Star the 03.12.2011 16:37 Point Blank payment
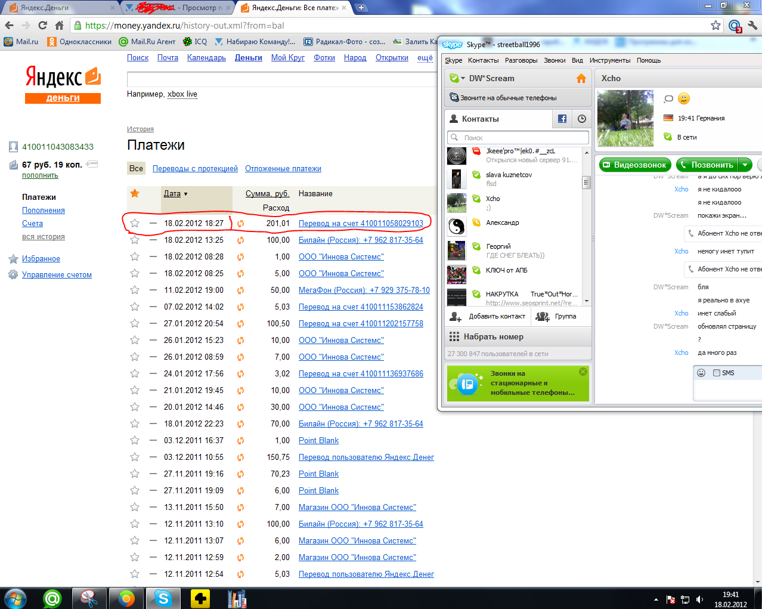The width and height of the screenshot is (762, 609). (135, 440)
